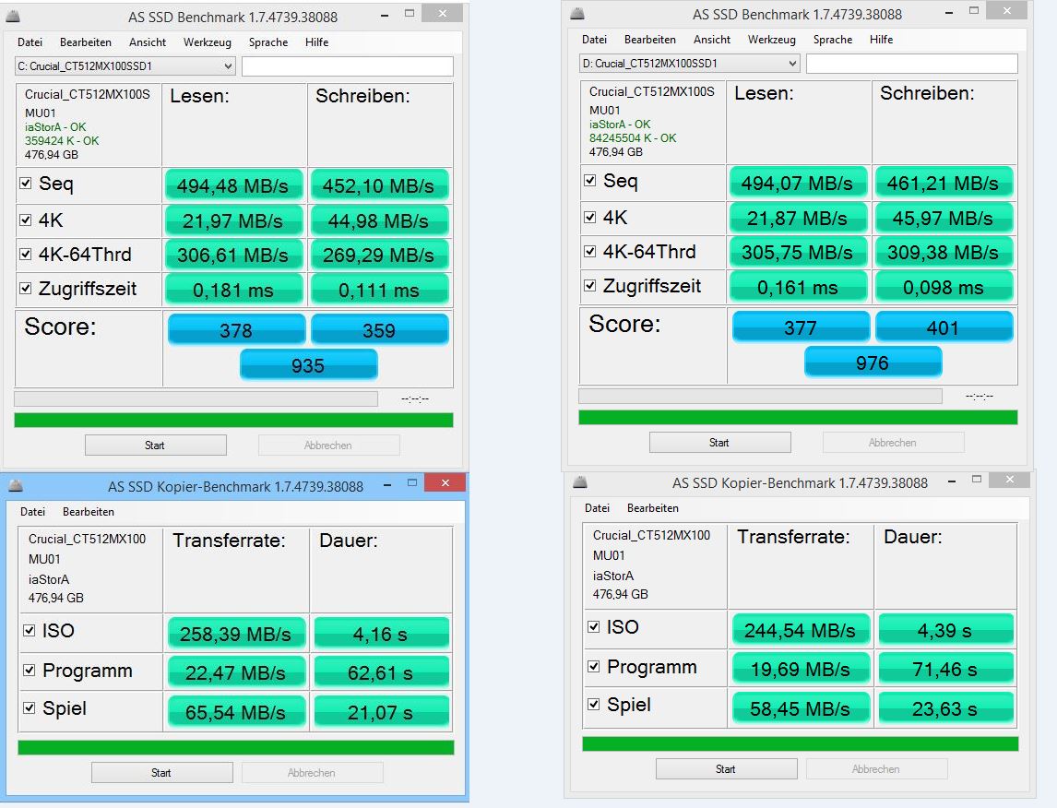The image size is (1057, 808).
Task: Open Werkzeug menu in D: drive window
Action: (771, 39)
